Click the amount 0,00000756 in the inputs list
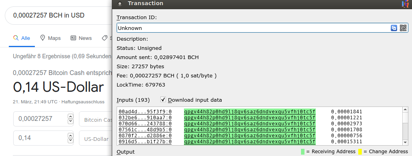The width and height of the screenshot is (412, 156). 347,136
